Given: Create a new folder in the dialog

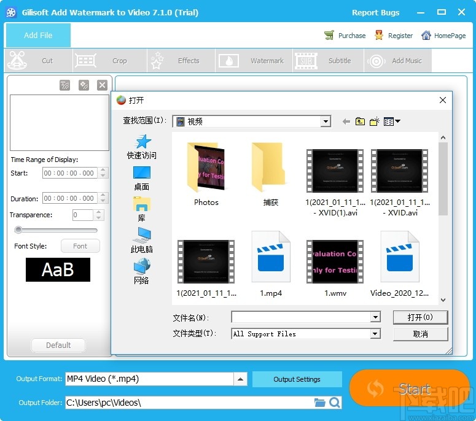Looking at the screenshot, I should (x=375, y=122).
